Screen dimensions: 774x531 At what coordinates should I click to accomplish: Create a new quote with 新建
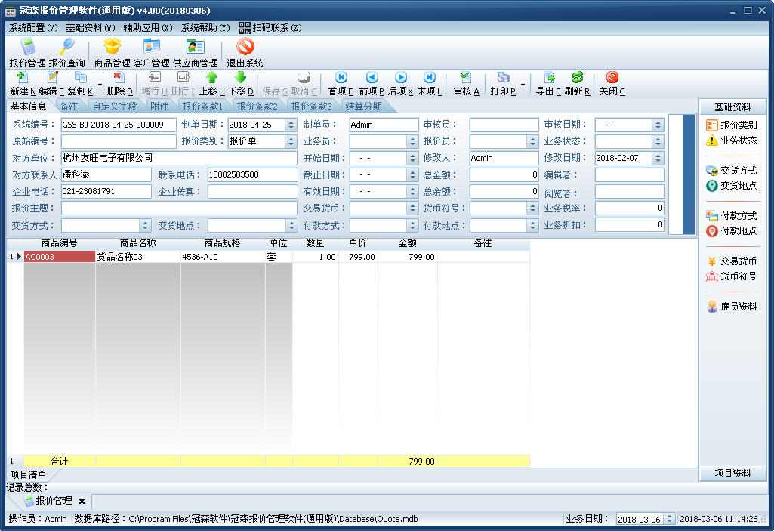(23, 84)
